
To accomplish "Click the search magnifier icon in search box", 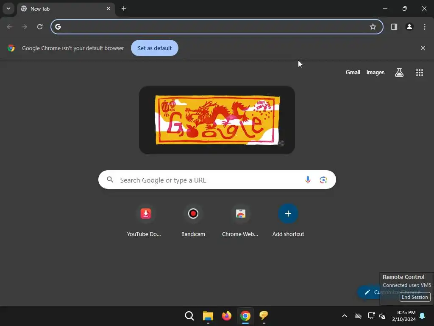I will click(x=110, y=180).
